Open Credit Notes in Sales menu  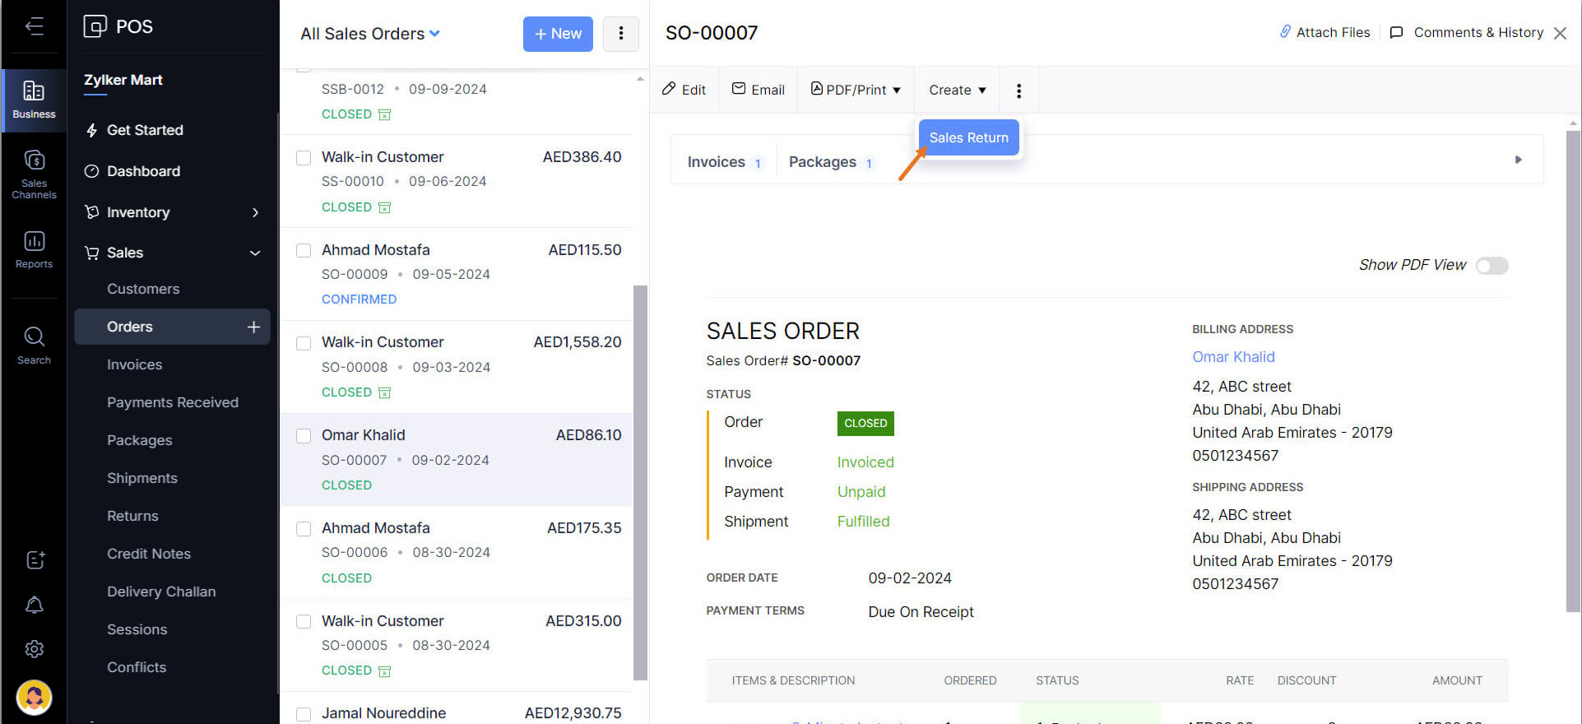(149, 554)
